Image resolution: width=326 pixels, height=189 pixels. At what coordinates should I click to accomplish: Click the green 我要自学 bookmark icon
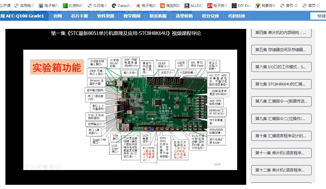coord(258,5)
